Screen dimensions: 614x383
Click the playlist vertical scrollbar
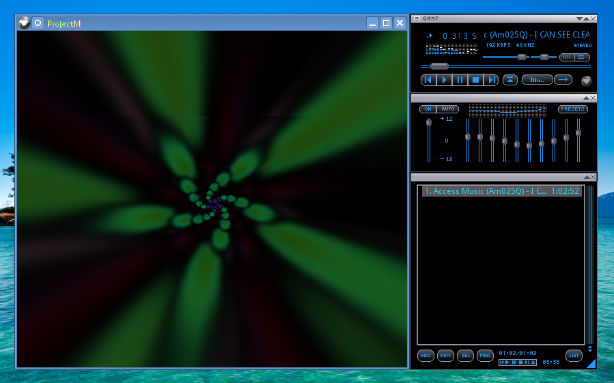(591, 265)
